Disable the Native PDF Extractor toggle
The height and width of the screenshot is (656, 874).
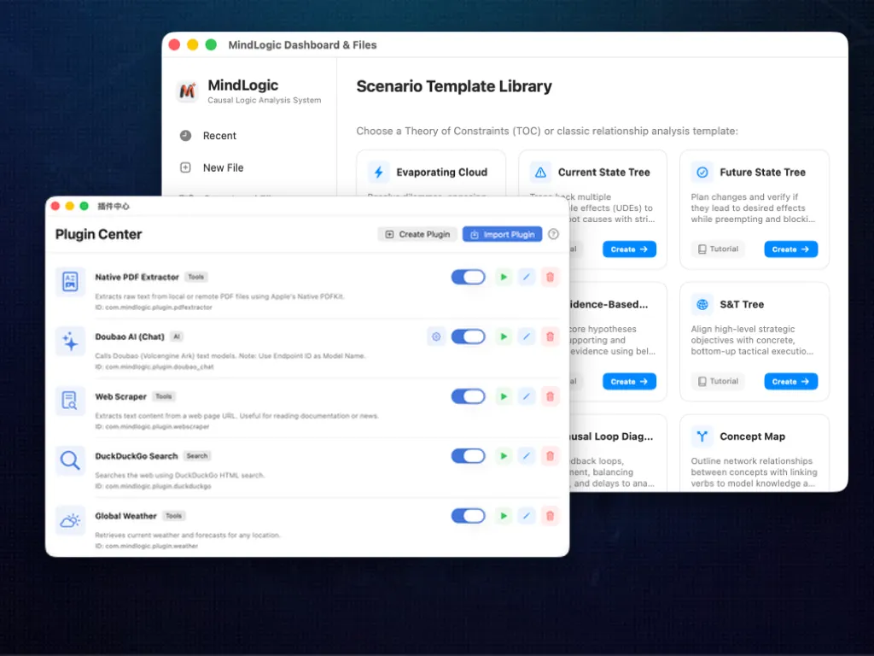[x=469, y=278]
